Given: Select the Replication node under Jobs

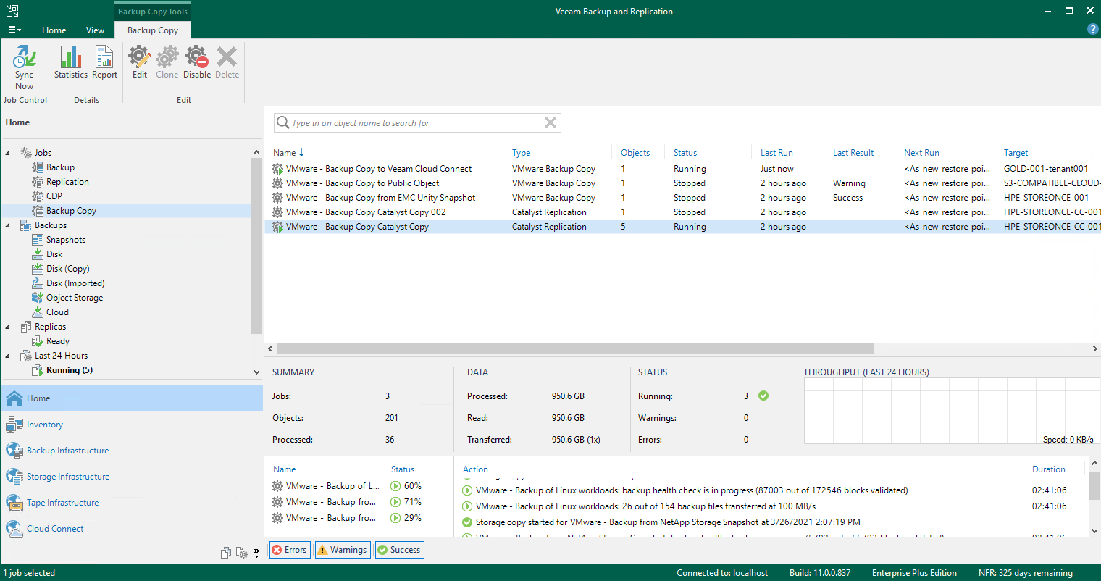Looking at the screenshot, I should 67,182.
